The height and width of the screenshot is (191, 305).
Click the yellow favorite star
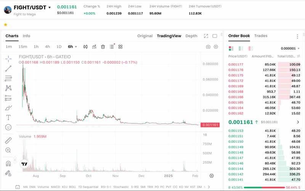(x=5, y=25)
